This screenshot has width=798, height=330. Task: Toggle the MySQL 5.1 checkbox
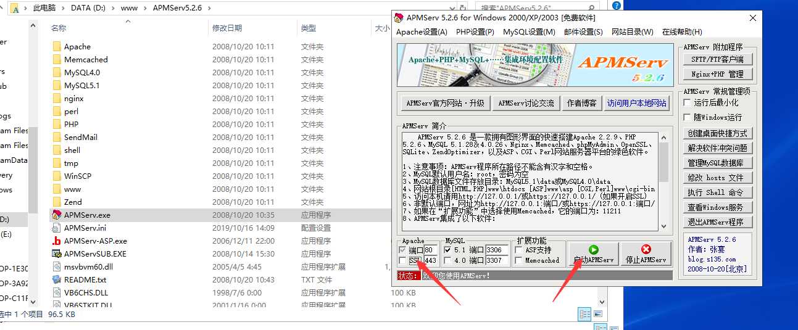(447, 250)
